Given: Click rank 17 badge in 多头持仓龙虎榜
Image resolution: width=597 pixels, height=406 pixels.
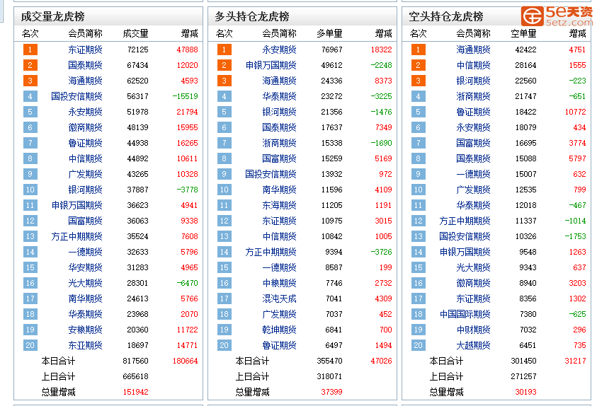Looking at the screenshot, I should tap(224, 298).
